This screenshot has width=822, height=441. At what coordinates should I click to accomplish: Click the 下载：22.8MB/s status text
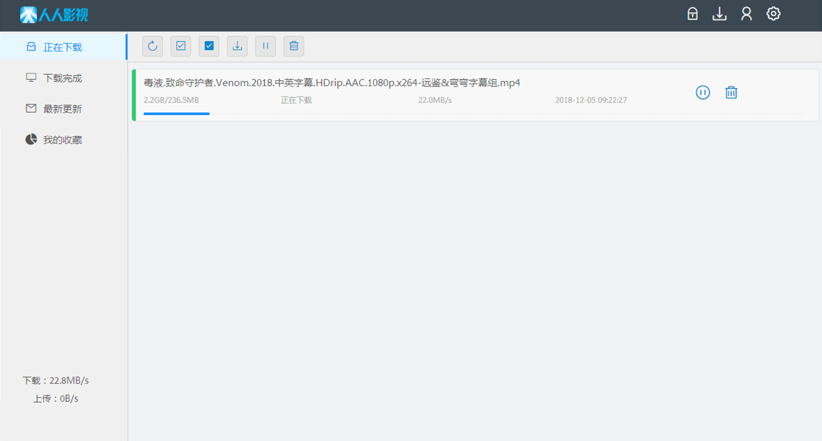56,381
